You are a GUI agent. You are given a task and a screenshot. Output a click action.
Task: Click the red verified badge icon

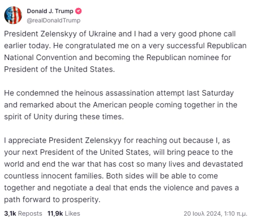tap(78, 11)
